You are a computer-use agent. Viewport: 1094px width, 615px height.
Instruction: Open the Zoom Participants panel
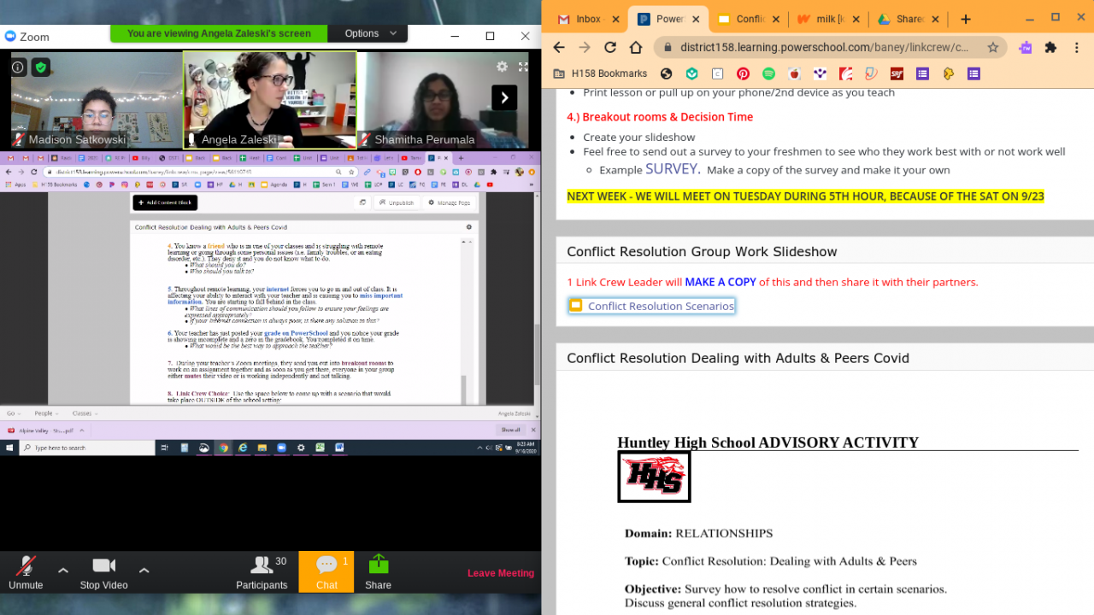pos(262,572)
